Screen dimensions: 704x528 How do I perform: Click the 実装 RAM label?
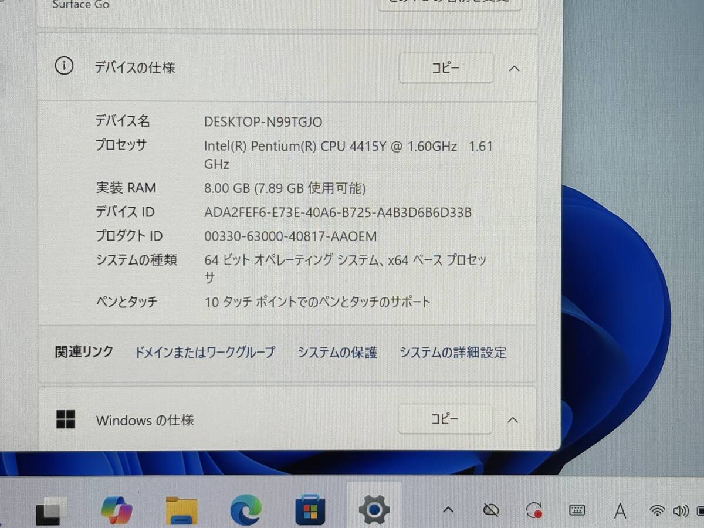[126, 188]
